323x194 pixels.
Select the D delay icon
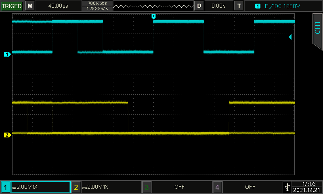[x=199, y=6]
